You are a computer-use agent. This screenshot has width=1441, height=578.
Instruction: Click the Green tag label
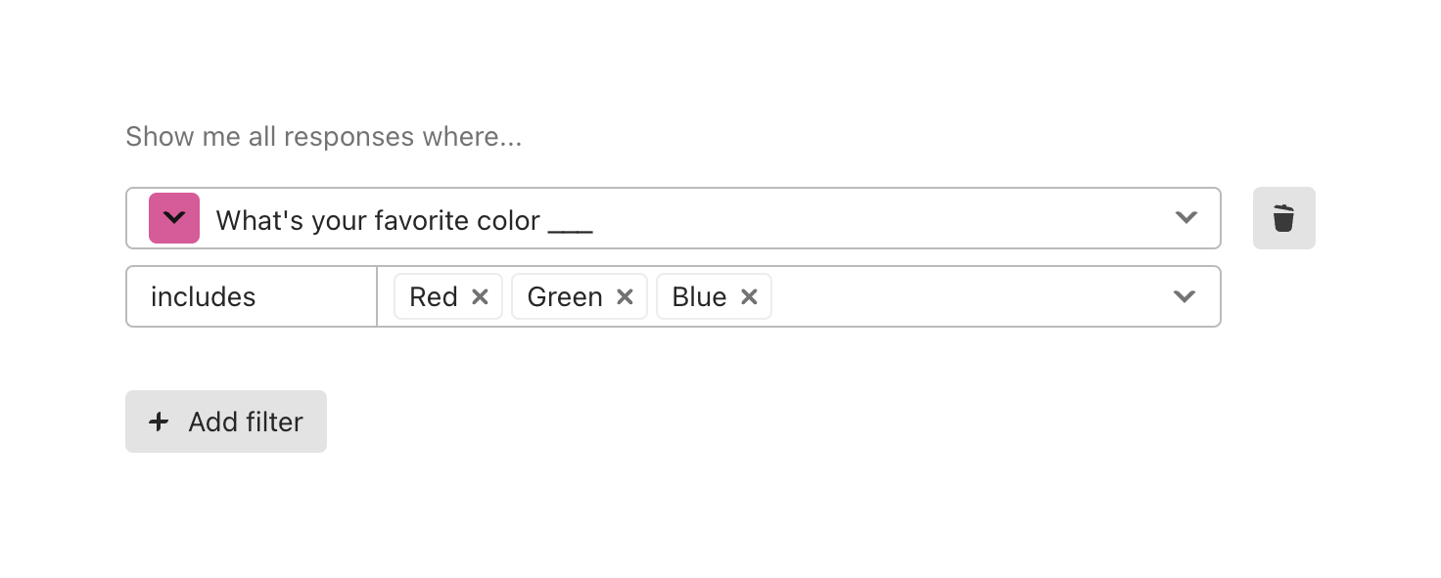click(x=565, y=297)
